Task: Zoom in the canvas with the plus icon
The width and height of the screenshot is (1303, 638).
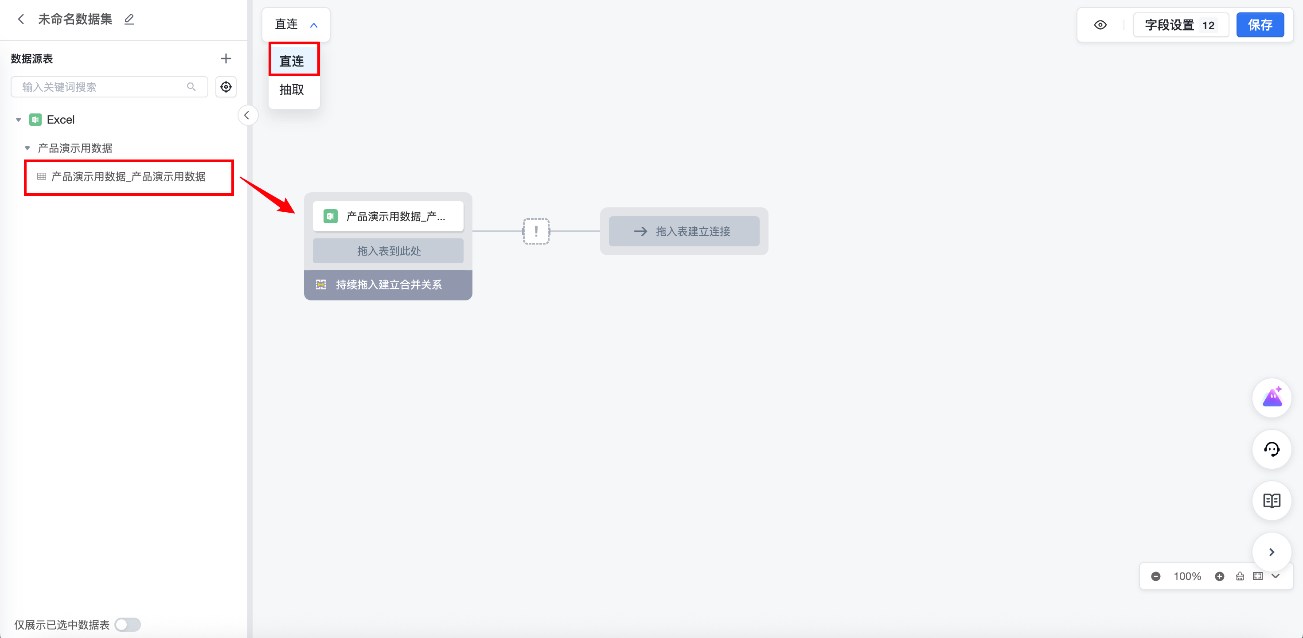Action: (1220, 576)
